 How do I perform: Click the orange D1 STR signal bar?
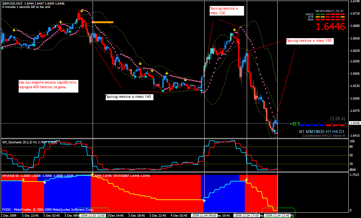tap(342, 17)
